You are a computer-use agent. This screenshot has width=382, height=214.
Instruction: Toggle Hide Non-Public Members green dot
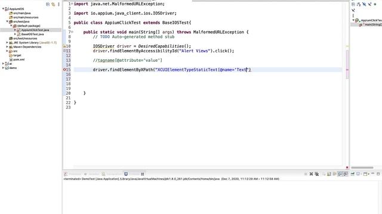(375, 4)
